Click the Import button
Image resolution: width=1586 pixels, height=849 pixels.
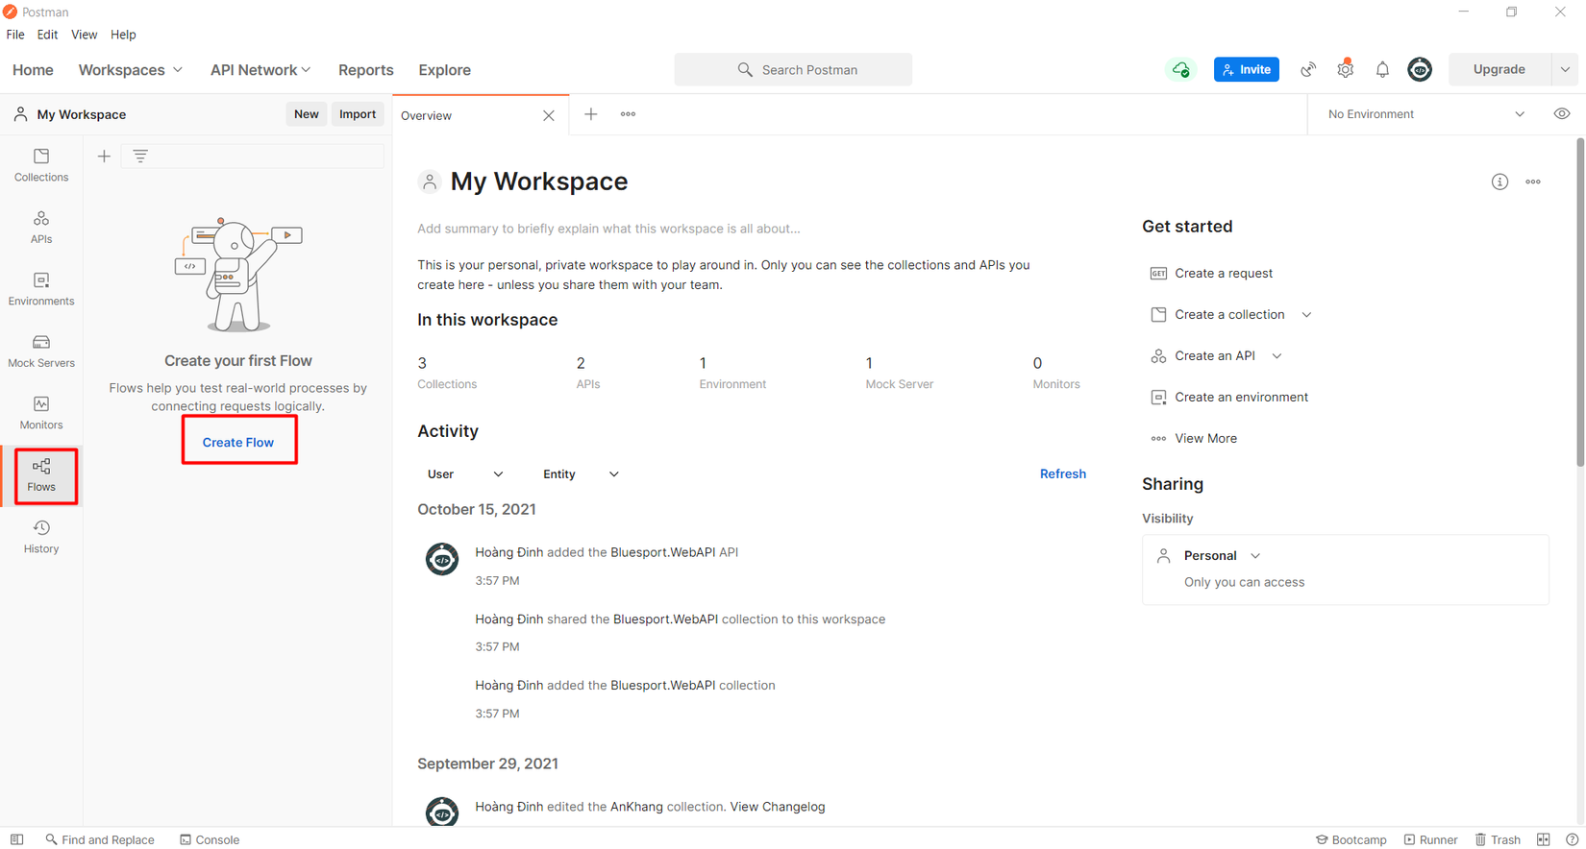pos(358,114)
